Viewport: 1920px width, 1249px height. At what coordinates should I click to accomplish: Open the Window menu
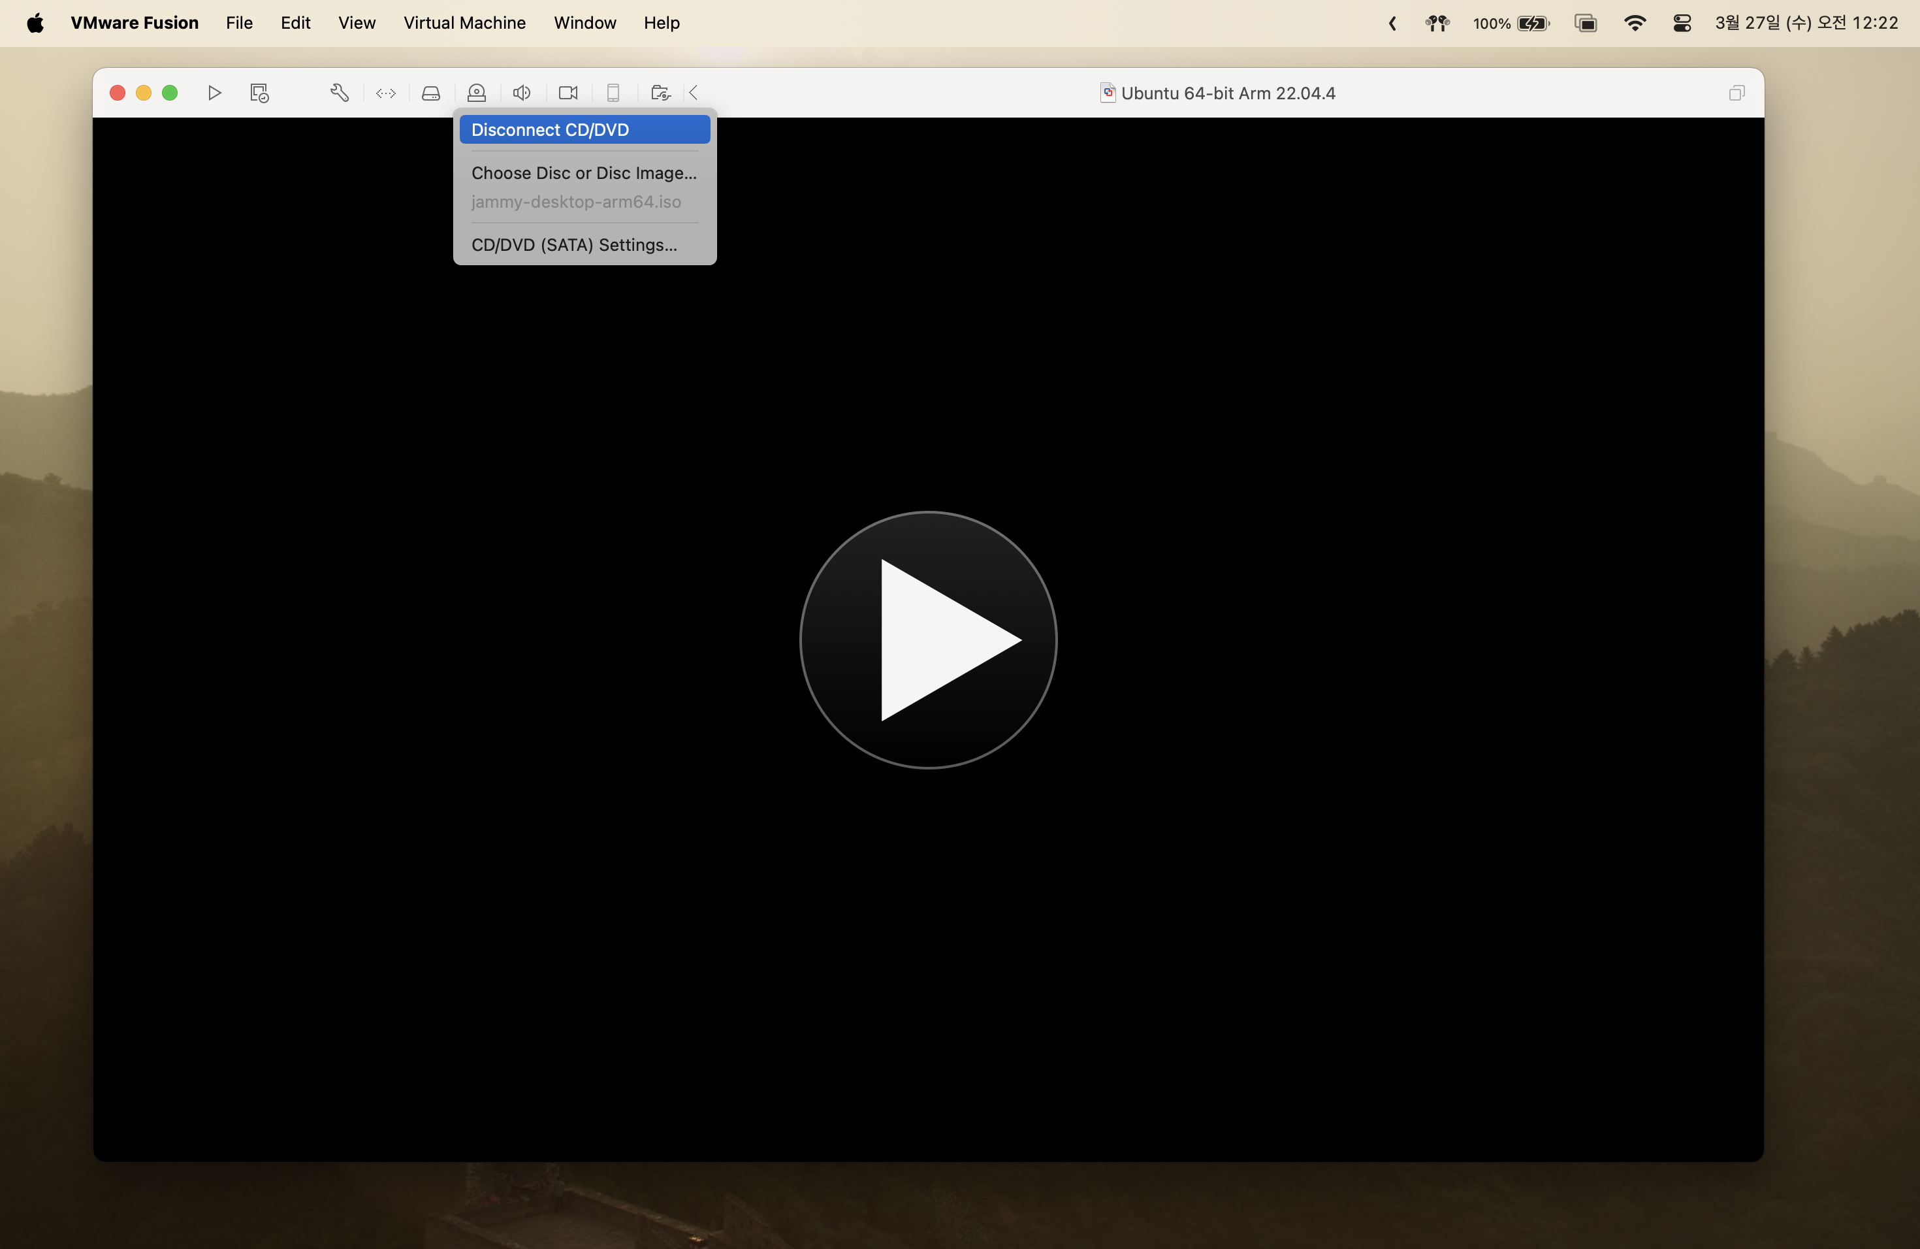(x=585, y=23)
